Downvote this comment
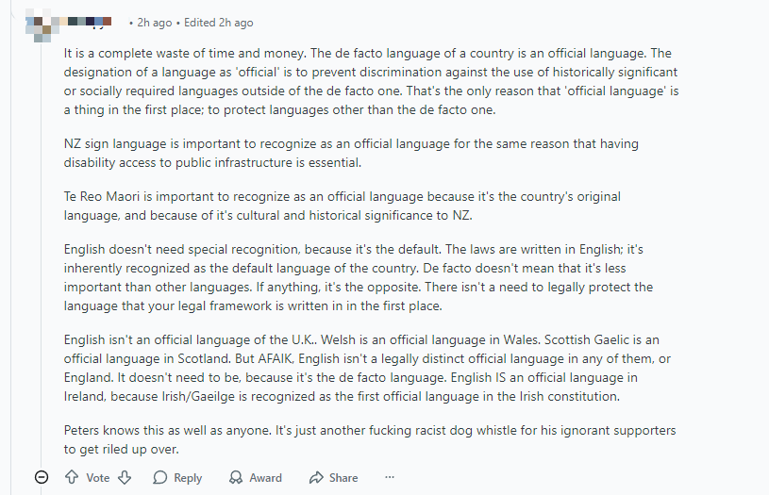This screenshot has width=769, height=495. tap(125, 477)
